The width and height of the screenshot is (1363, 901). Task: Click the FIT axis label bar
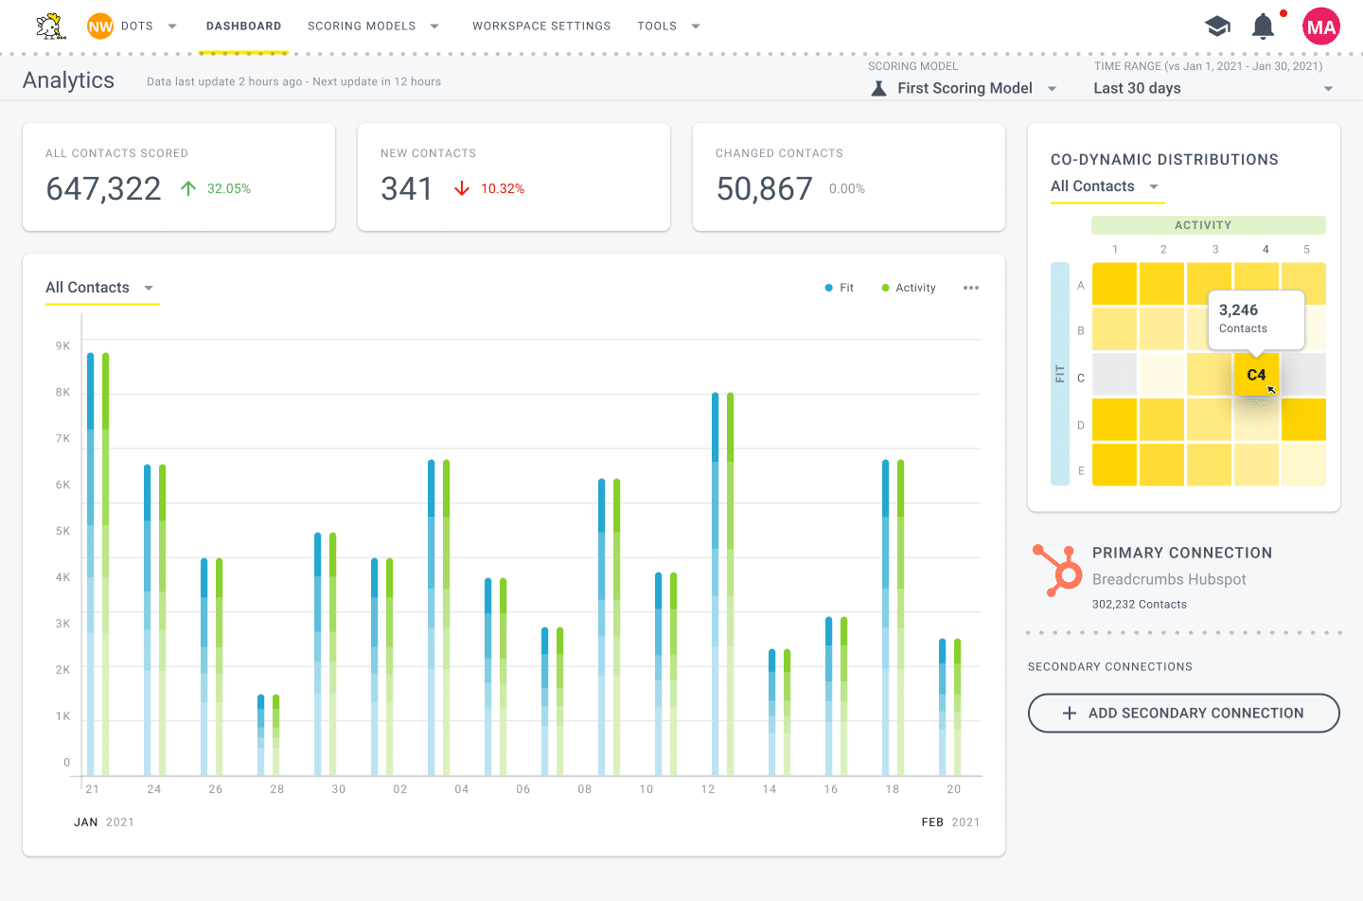coord(1060,374)
